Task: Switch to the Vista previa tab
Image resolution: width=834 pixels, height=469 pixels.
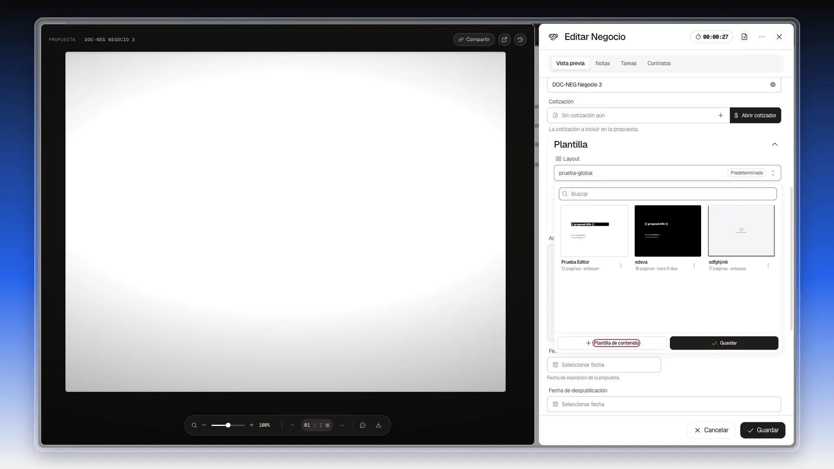Action: [x=570, y=63]
